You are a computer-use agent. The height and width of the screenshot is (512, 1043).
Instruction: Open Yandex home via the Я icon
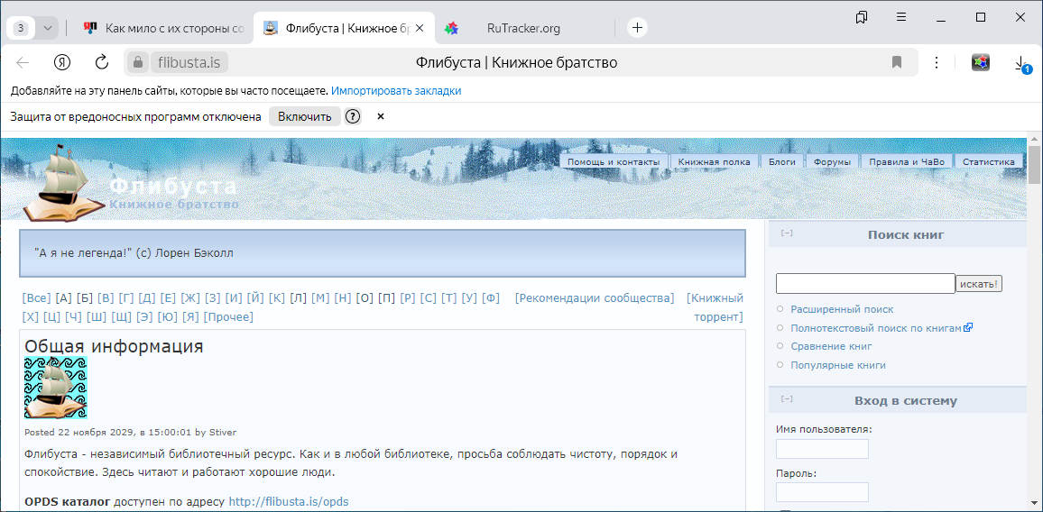coord(62,62)
